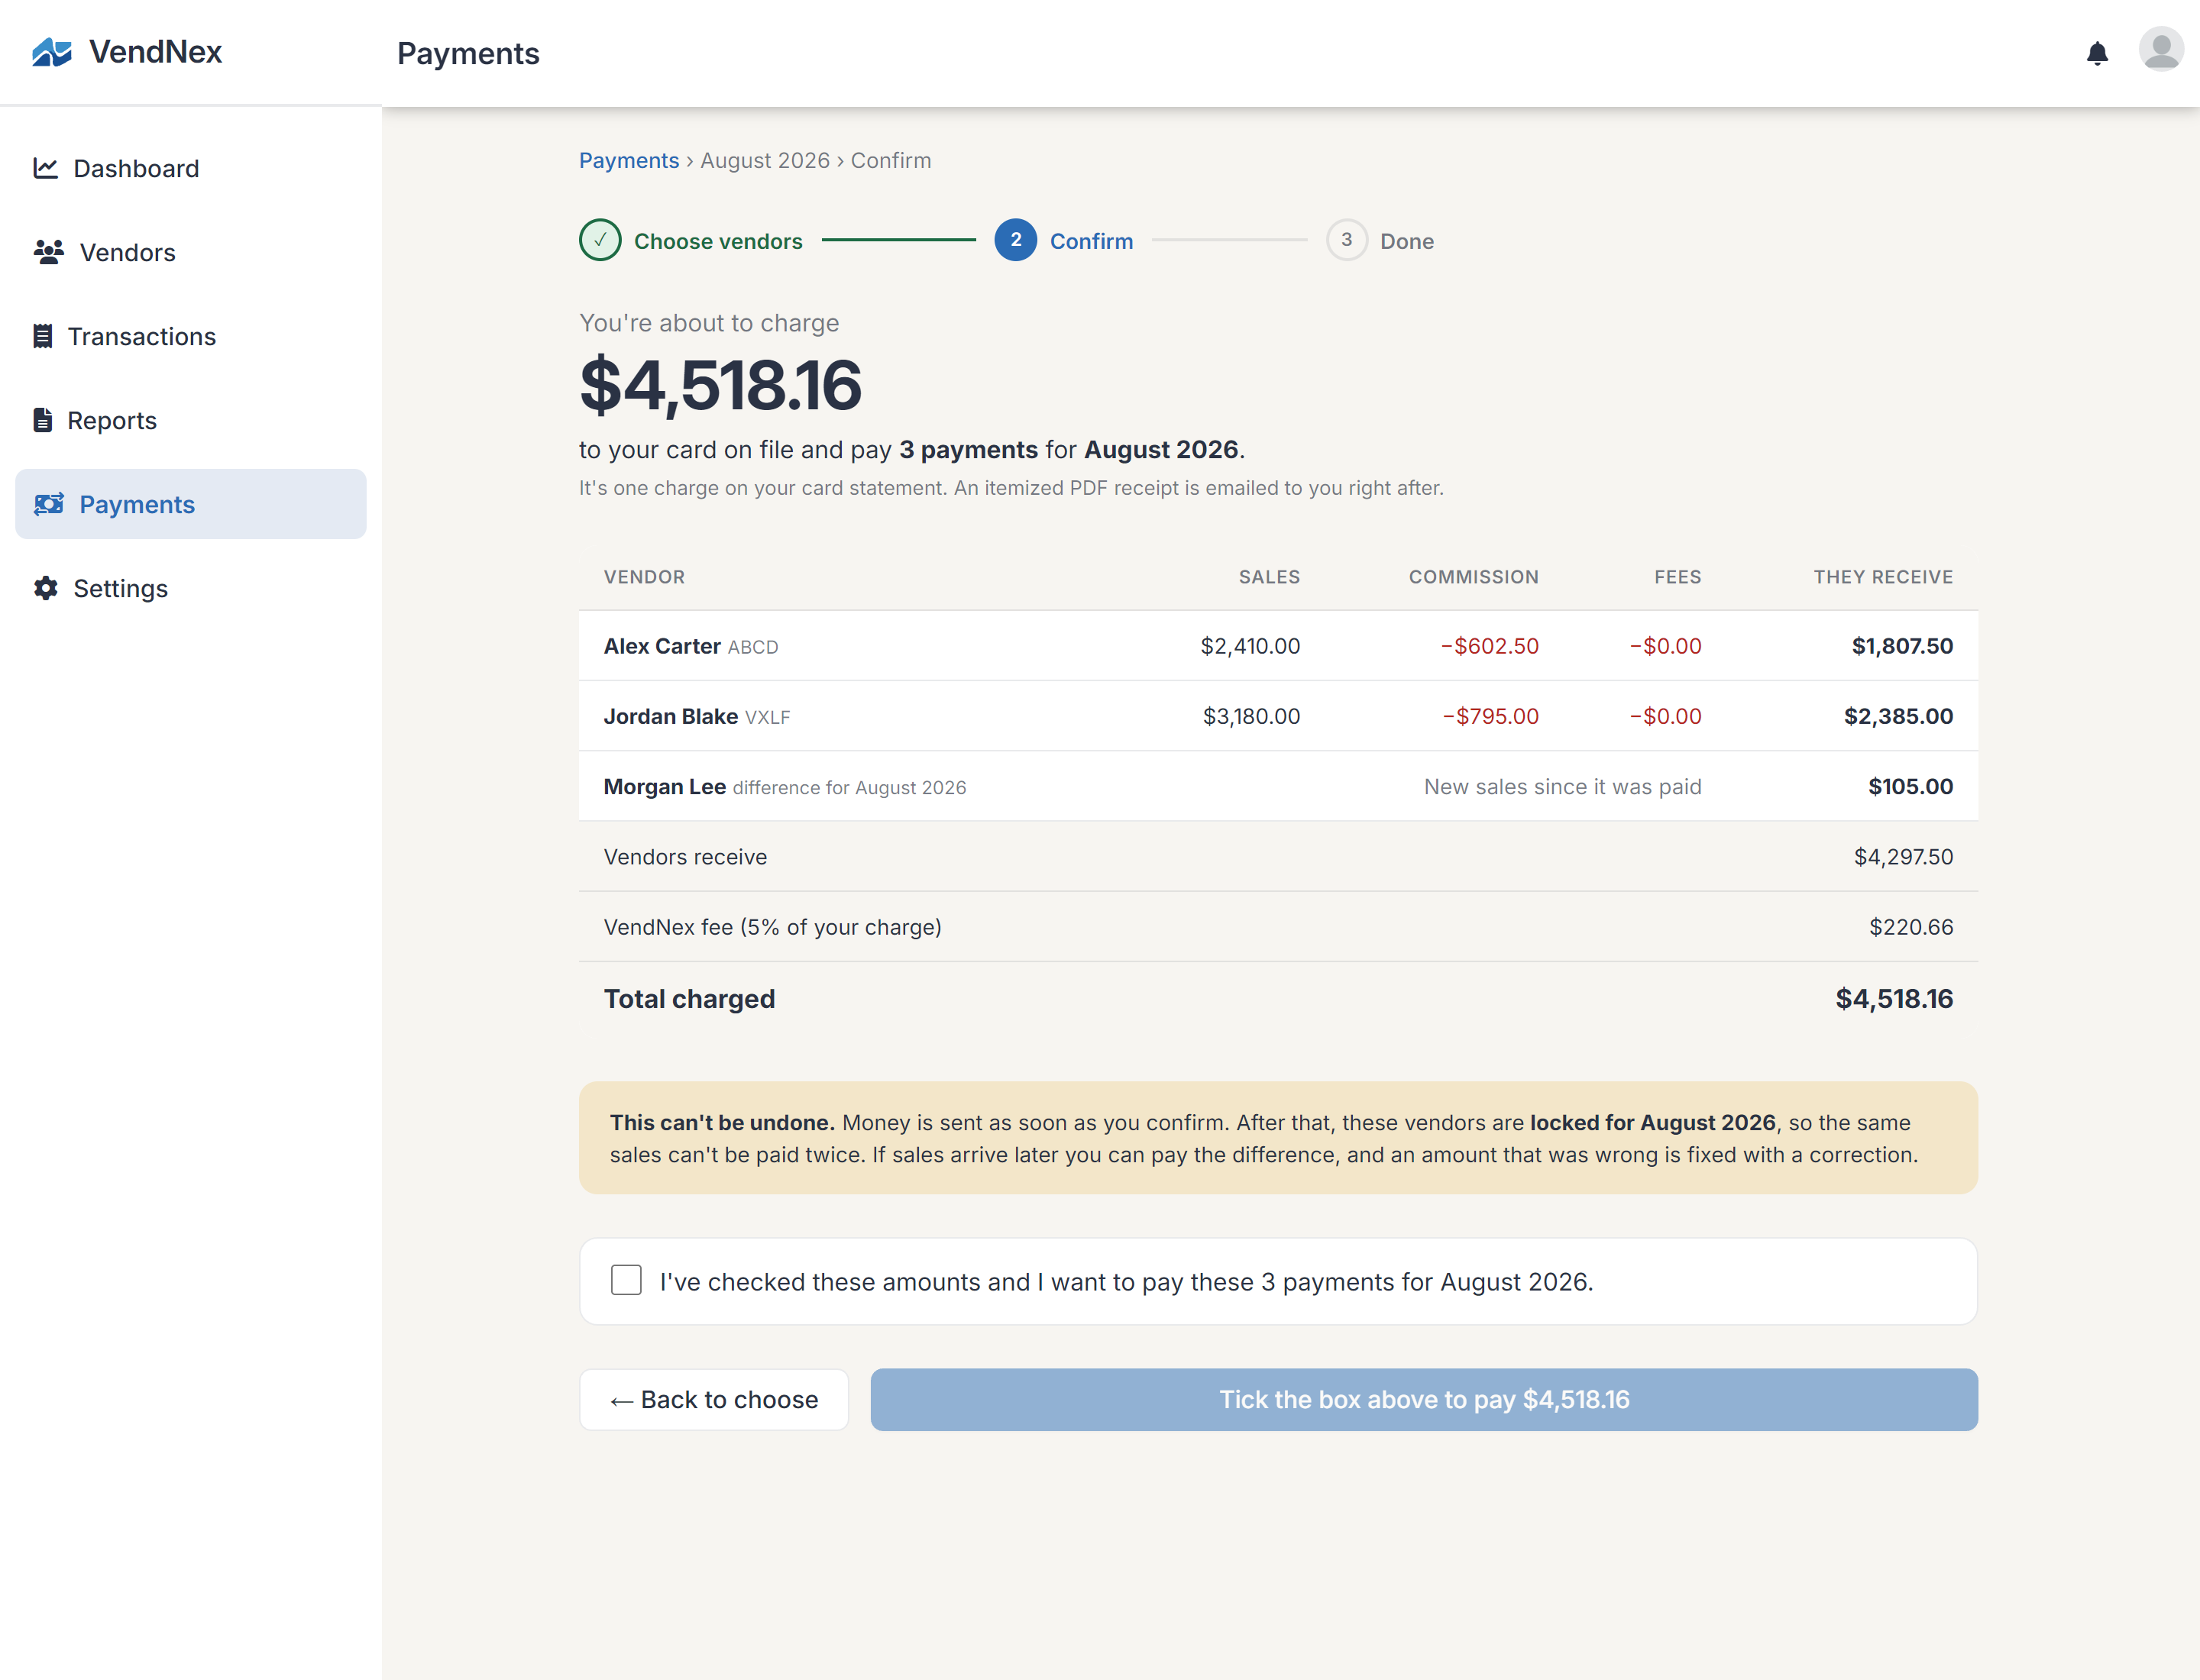Select the Morgan Lee vendor name
Image resolution: width=2200 pixels, height=1680 pixels.
665,787
